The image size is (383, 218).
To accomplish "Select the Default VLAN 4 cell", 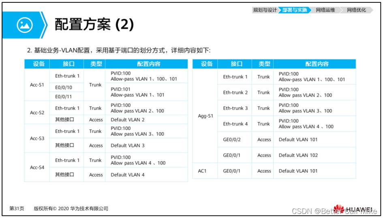I will [x=147, y=175].
